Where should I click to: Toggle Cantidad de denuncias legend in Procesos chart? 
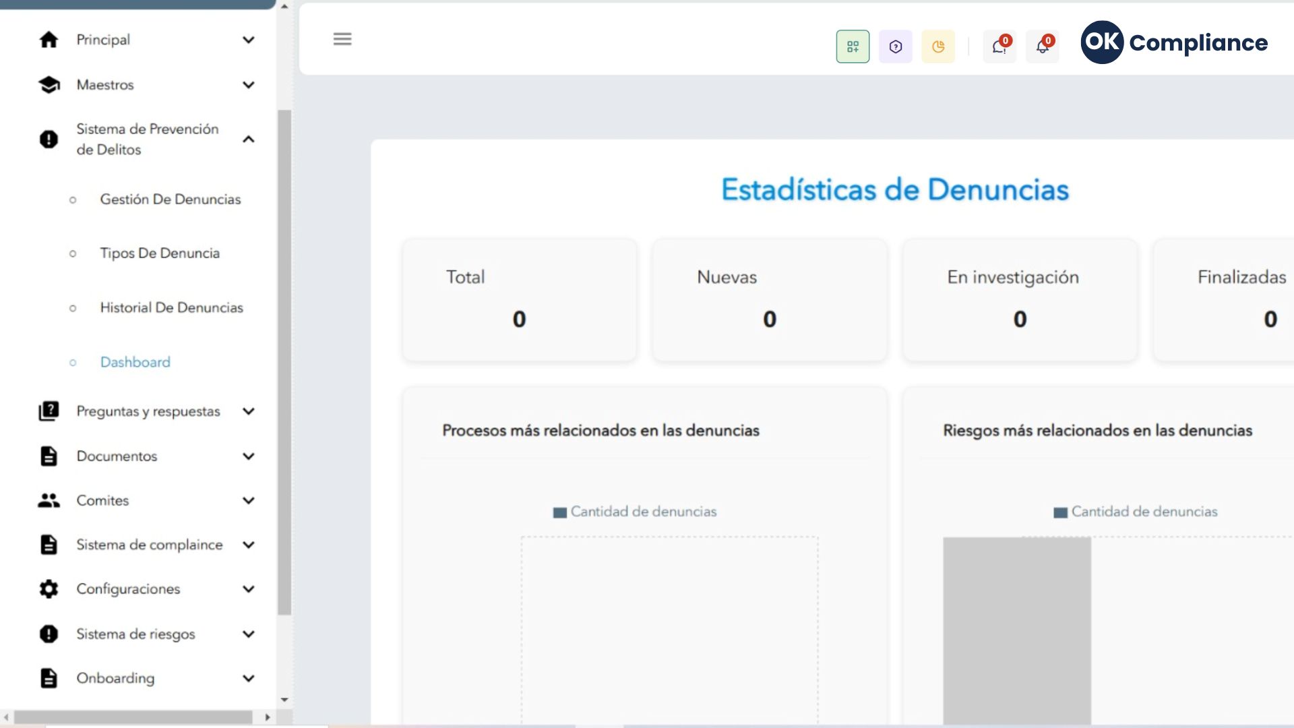tap(635, 512)
